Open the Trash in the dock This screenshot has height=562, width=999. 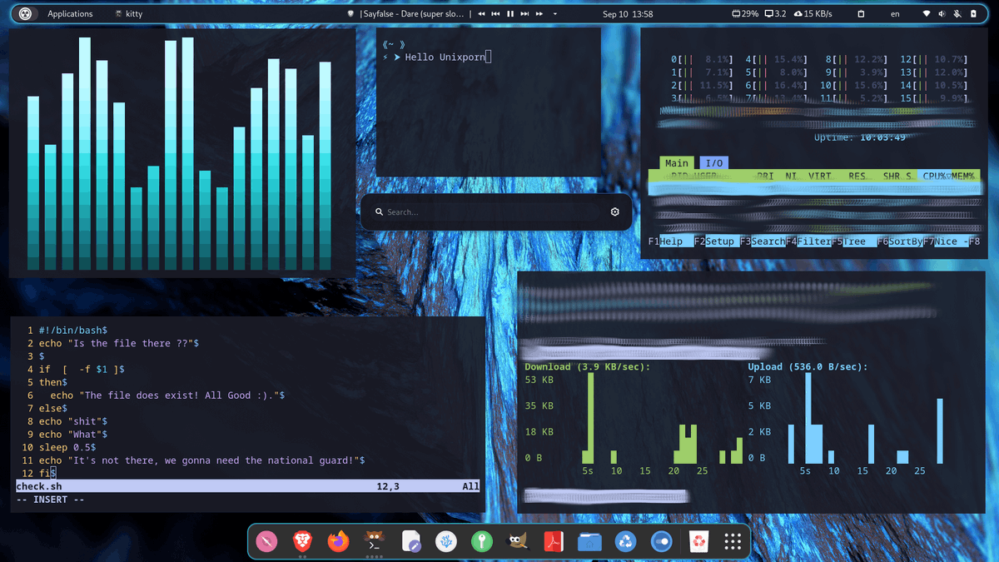click(x=698, y=542)
